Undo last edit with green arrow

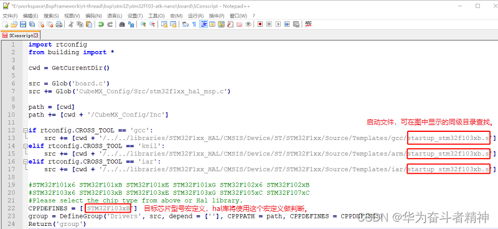coord(101,24)
